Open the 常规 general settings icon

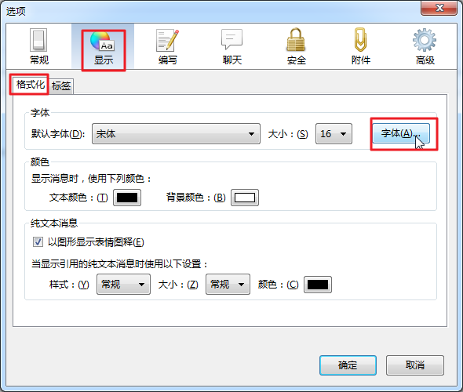(x=38, y=46)
